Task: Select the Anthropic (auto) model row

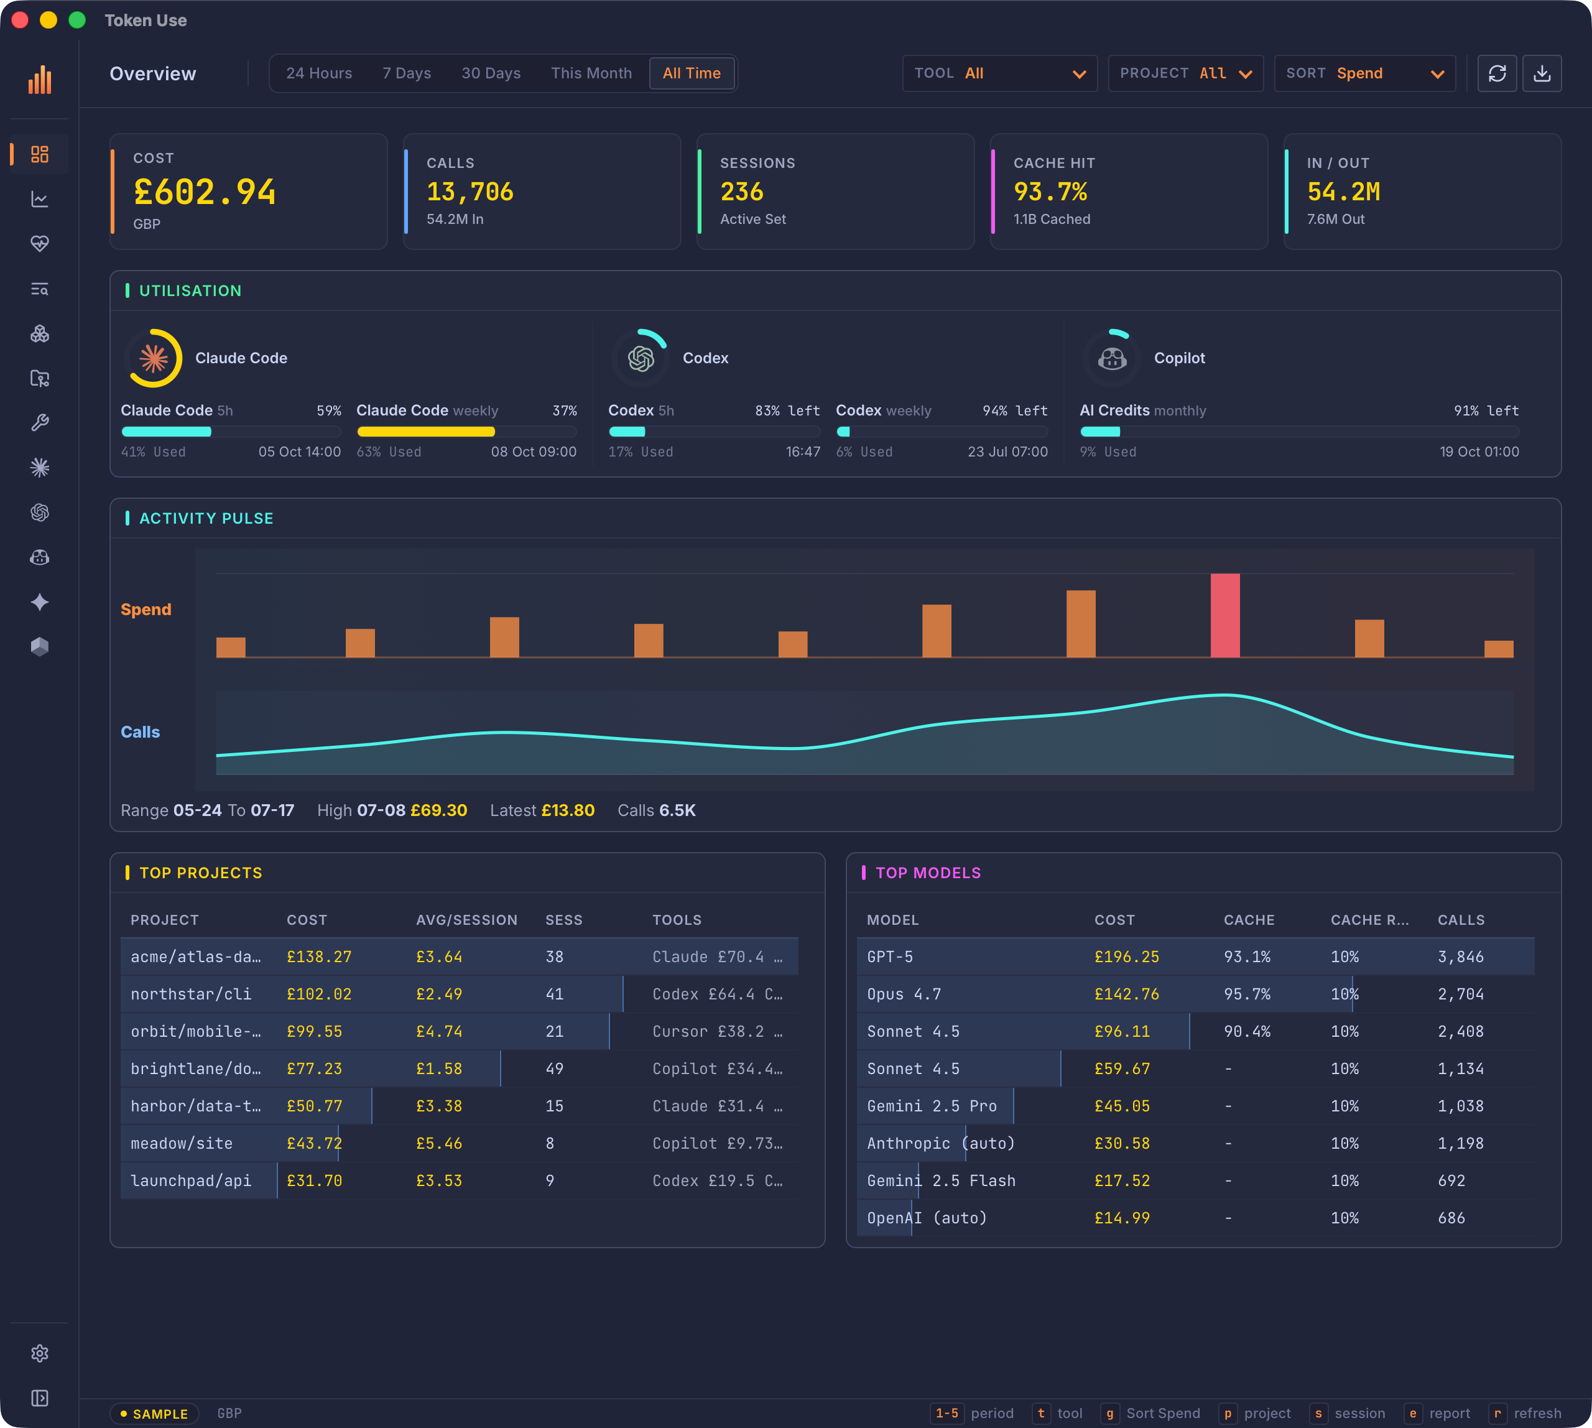Action: point(1195,1143)
